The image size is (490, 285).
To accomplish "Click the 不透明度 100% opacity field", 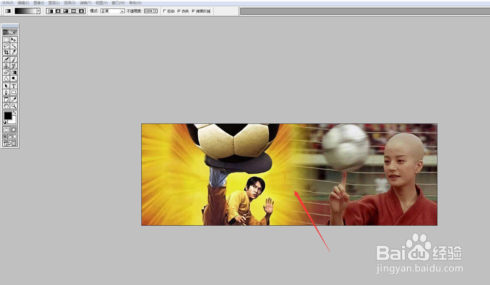I will (x=149, y=11).
